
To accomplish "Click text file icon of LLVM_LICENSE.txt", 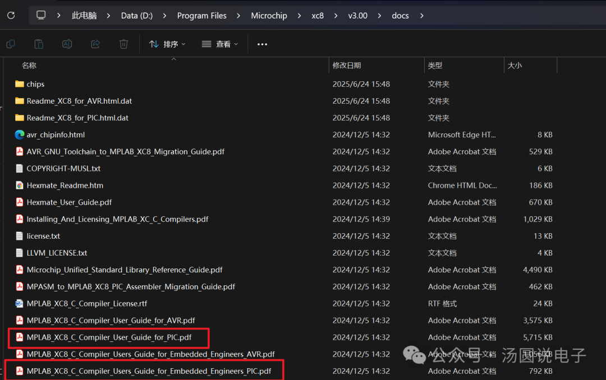I will coord(19,253).
